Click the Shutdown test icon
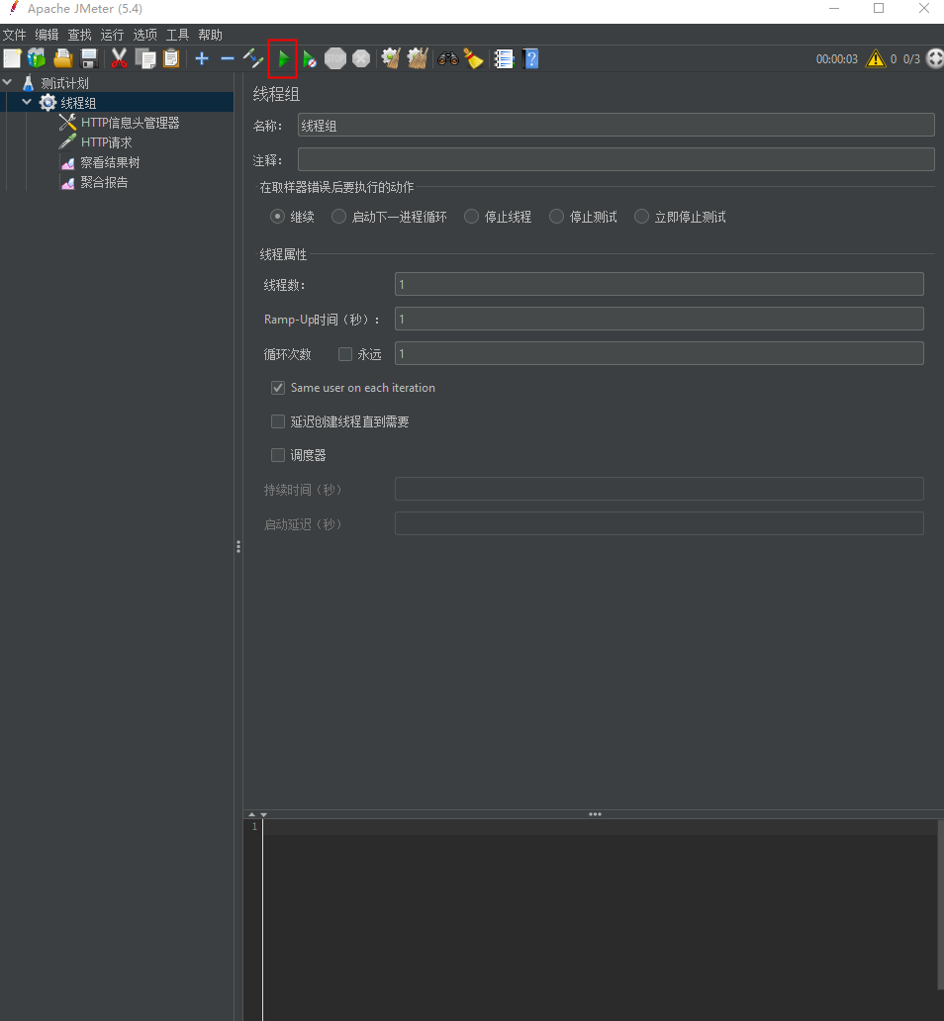Image resolution: width=944 pixels, height=1021 pixels. [x=361, y=58]
